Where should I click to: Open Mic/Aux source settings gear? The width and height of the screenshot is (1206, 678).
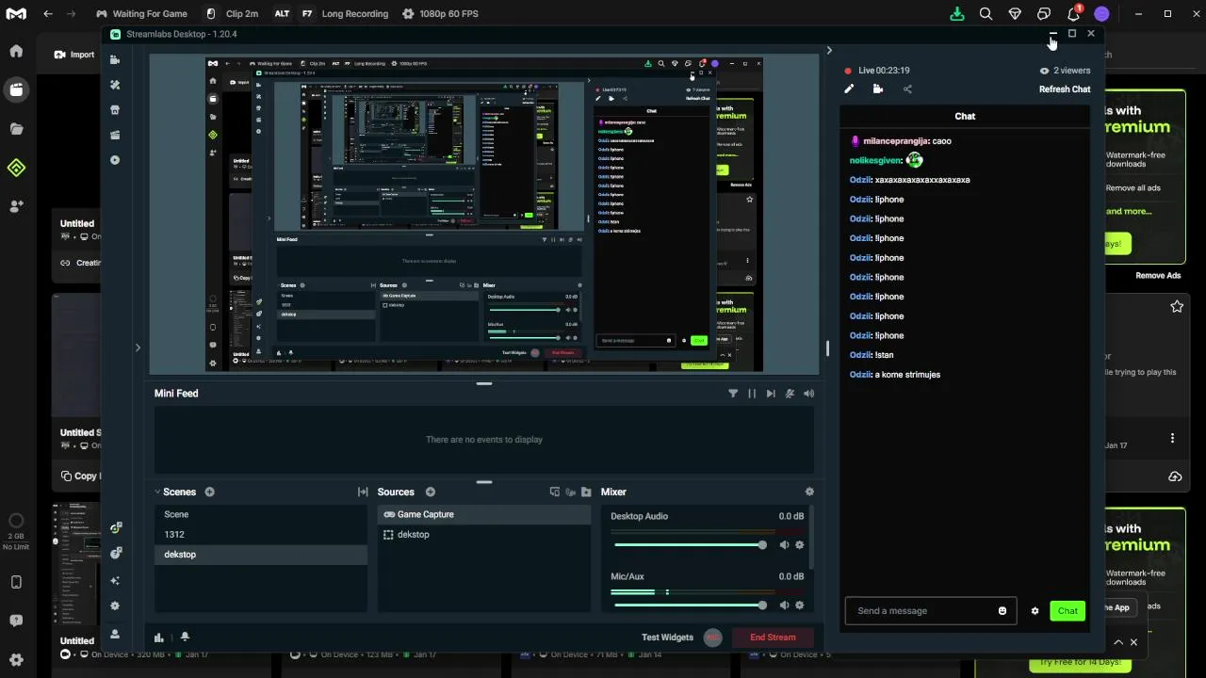coord(800,605)
